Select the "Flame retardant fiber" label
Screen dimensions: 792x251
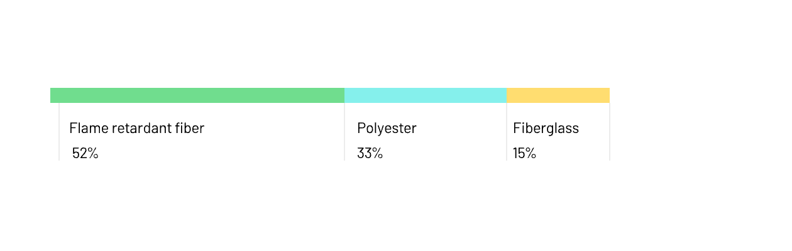click(x=137, y=128)
